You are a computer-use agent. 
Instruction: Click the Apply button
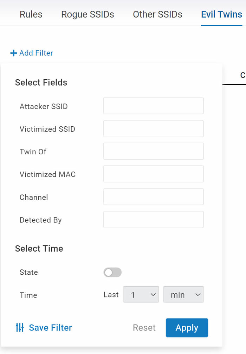click(x=187, y=328)
